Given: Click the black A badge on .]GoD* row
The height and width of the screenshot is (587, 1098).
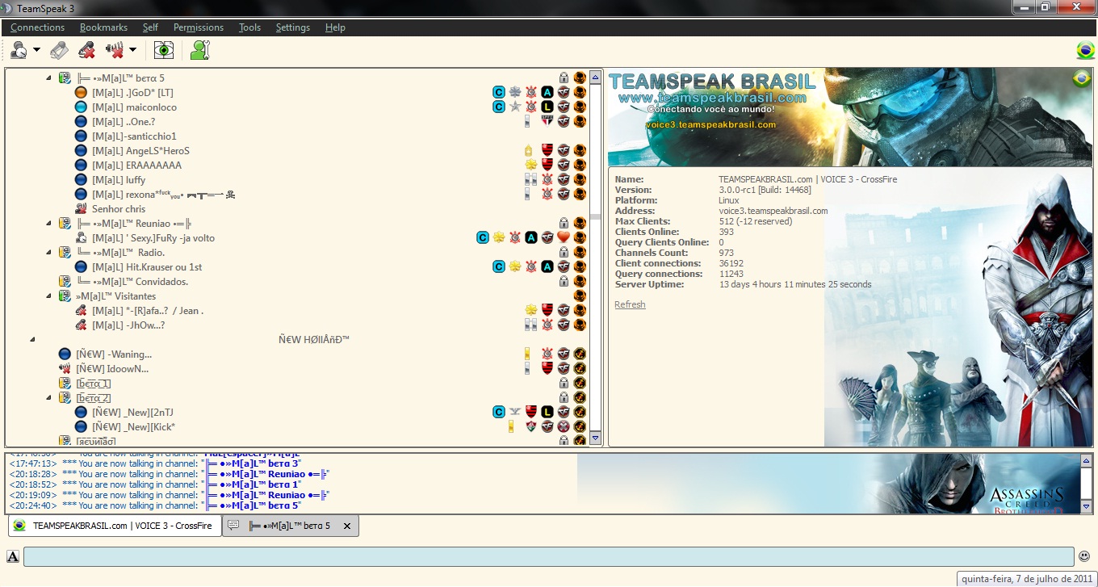Looking at the screenshot, I should point(547,93).
